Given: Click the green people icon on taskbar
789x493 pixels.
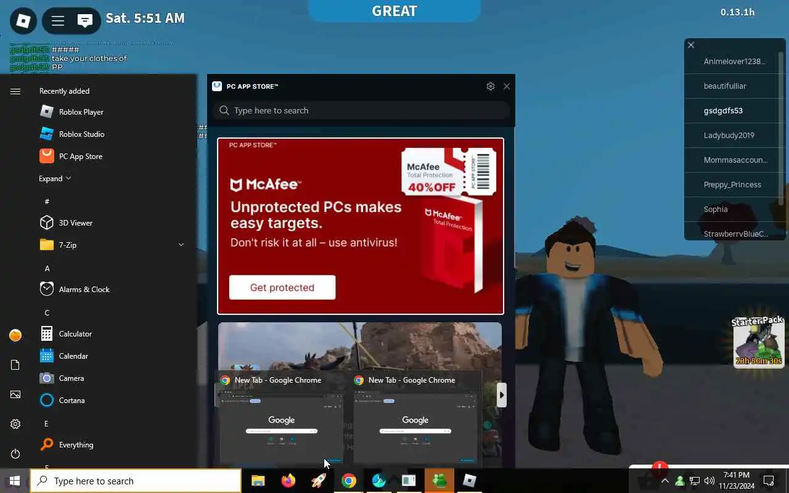Looking at the screenshot, I should coord(439,481).
